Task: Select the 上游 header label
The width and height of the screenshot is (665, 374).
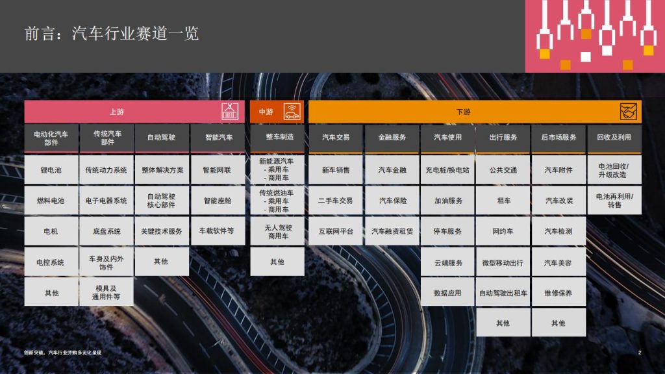Action: [117, 112]
